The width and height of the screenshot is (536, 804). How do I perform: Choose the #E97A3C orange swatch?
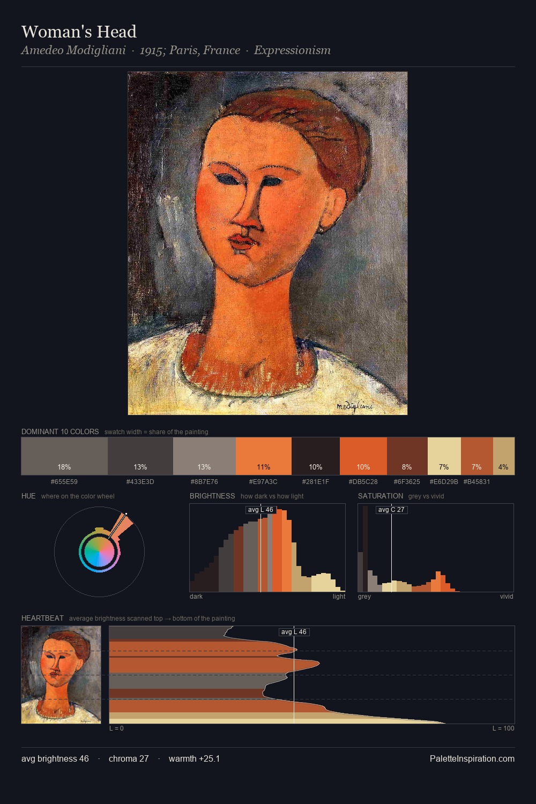[264, 456]
